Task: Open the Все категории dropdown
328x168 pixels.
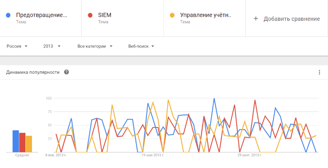Action: (x=95, y=46)
